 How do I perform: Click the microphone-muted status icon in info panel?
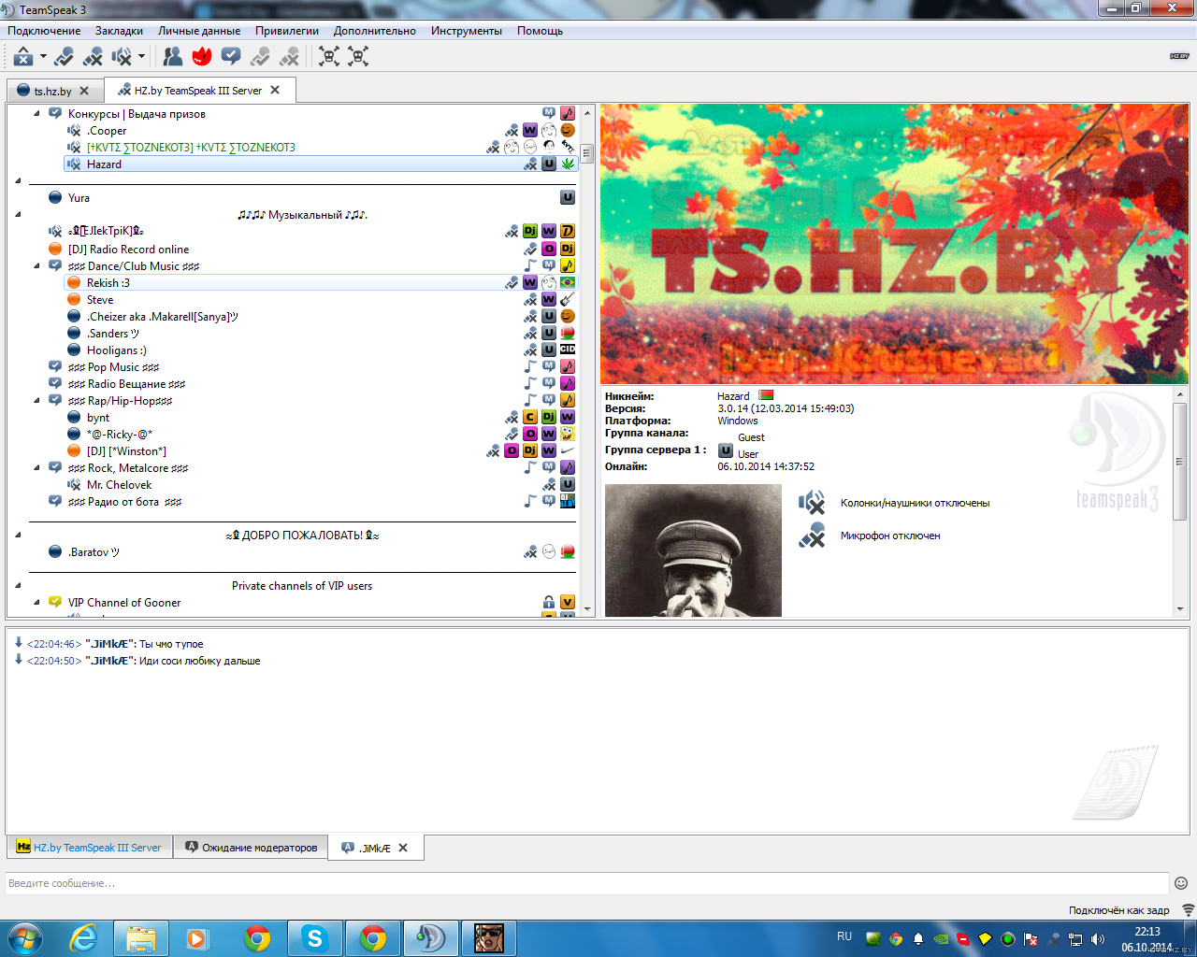click(812, 536)
